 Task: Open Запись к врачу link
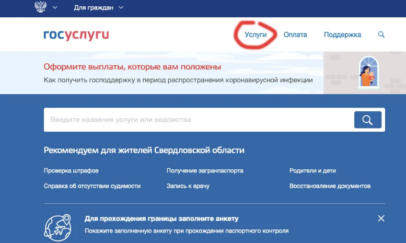[x=188, y=186]
